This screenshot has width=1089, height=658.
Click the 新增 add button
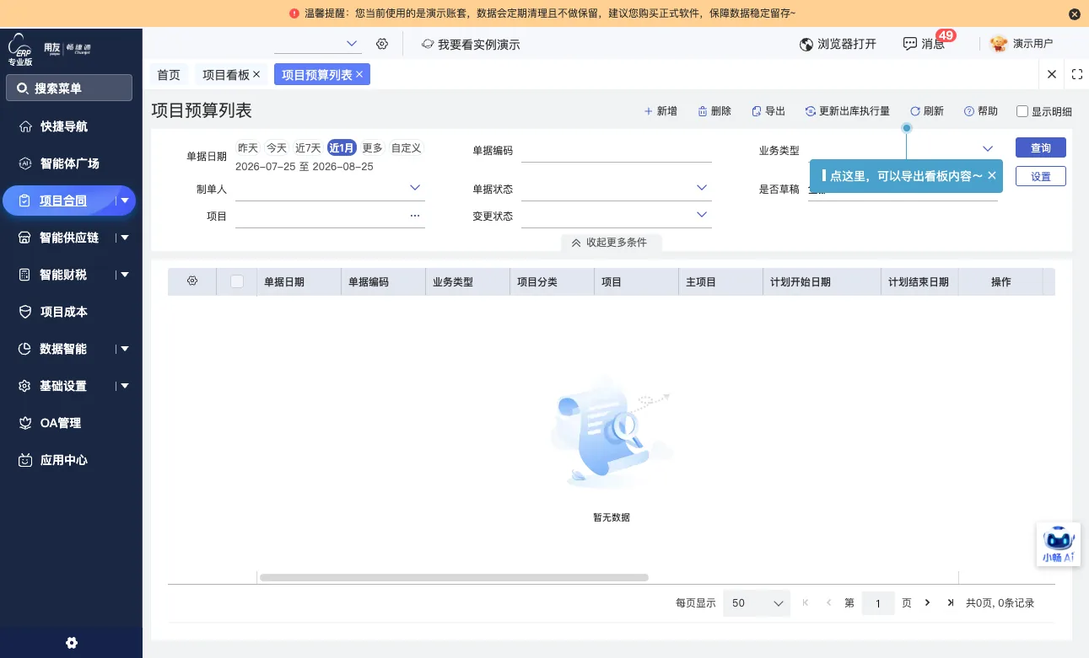click(660, 111)
